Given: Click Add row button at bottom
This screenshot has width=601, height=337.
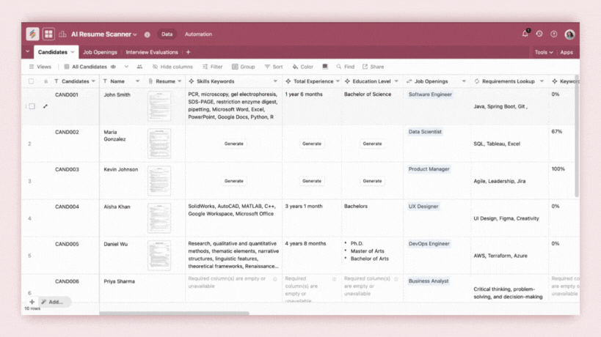Looking at the screenshot, I should [55, 302].
